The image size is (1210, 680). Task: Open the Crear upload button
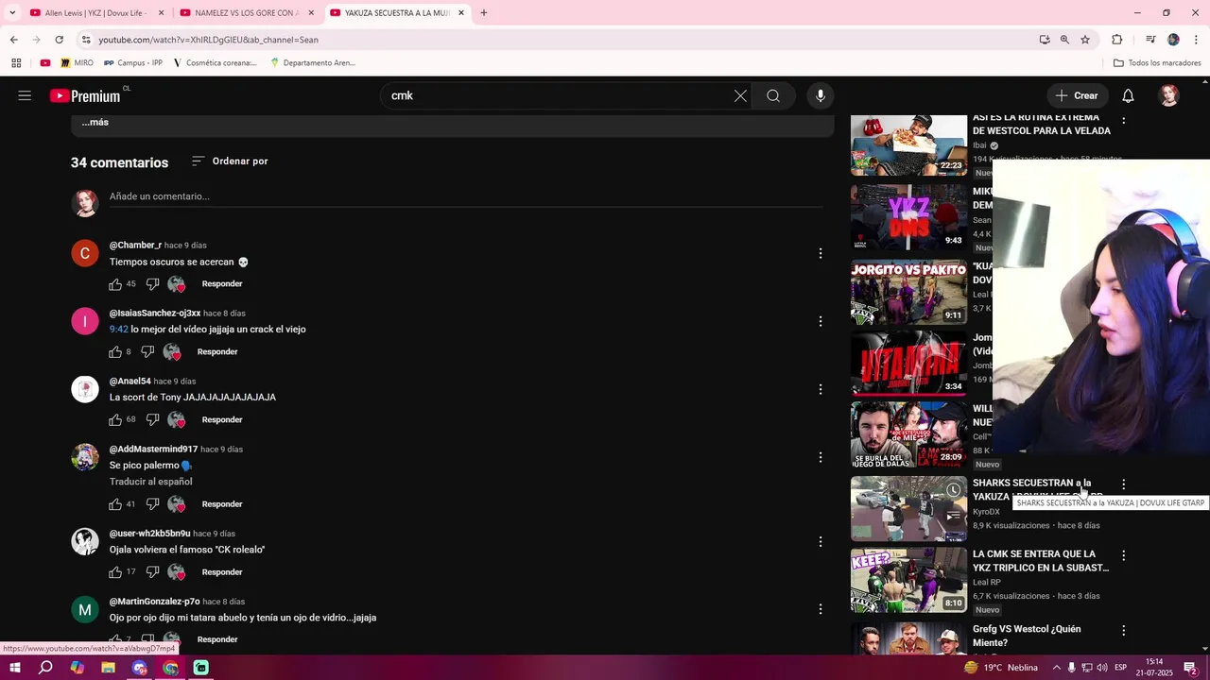[1077, 95]
